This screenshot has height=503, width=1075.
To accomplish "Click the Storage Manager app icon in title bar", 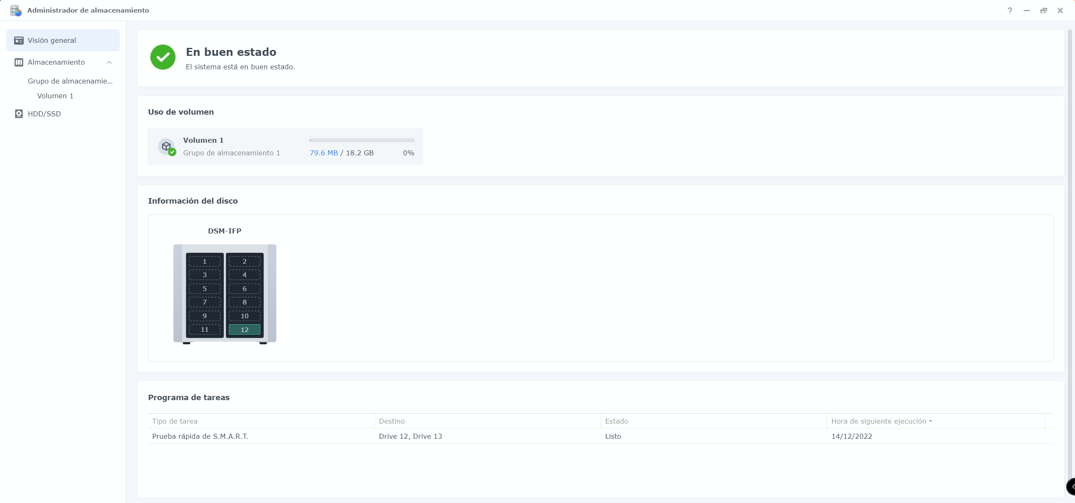I will pos(16,10).
